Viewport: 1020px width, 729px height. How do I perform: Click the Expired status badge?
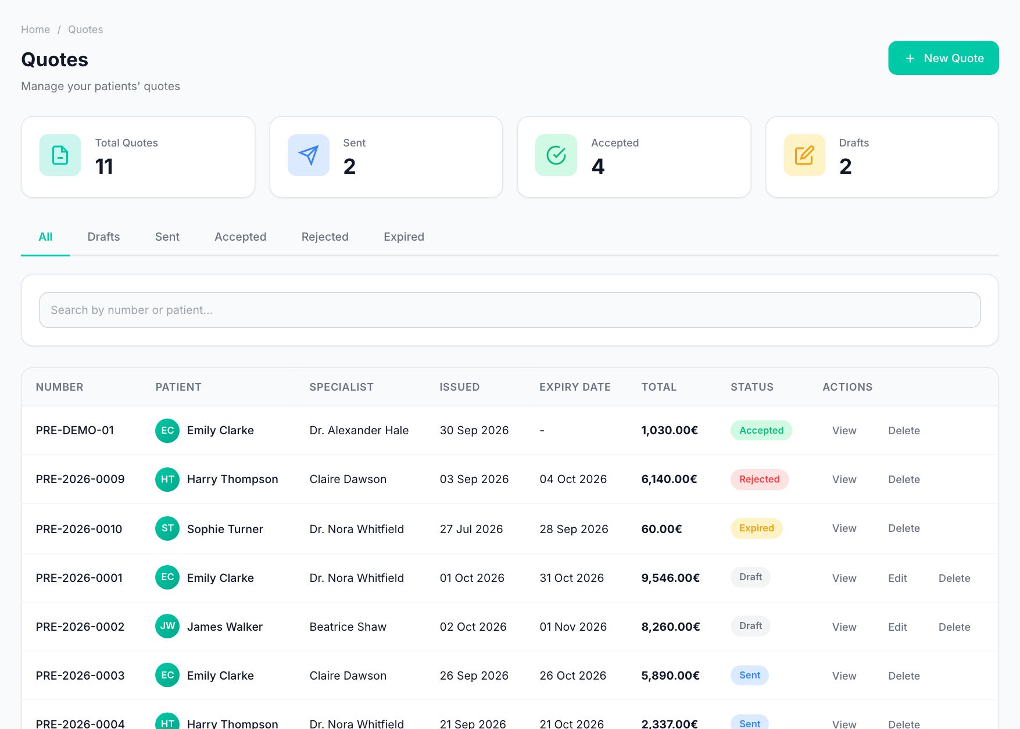[x=756, y=528]
